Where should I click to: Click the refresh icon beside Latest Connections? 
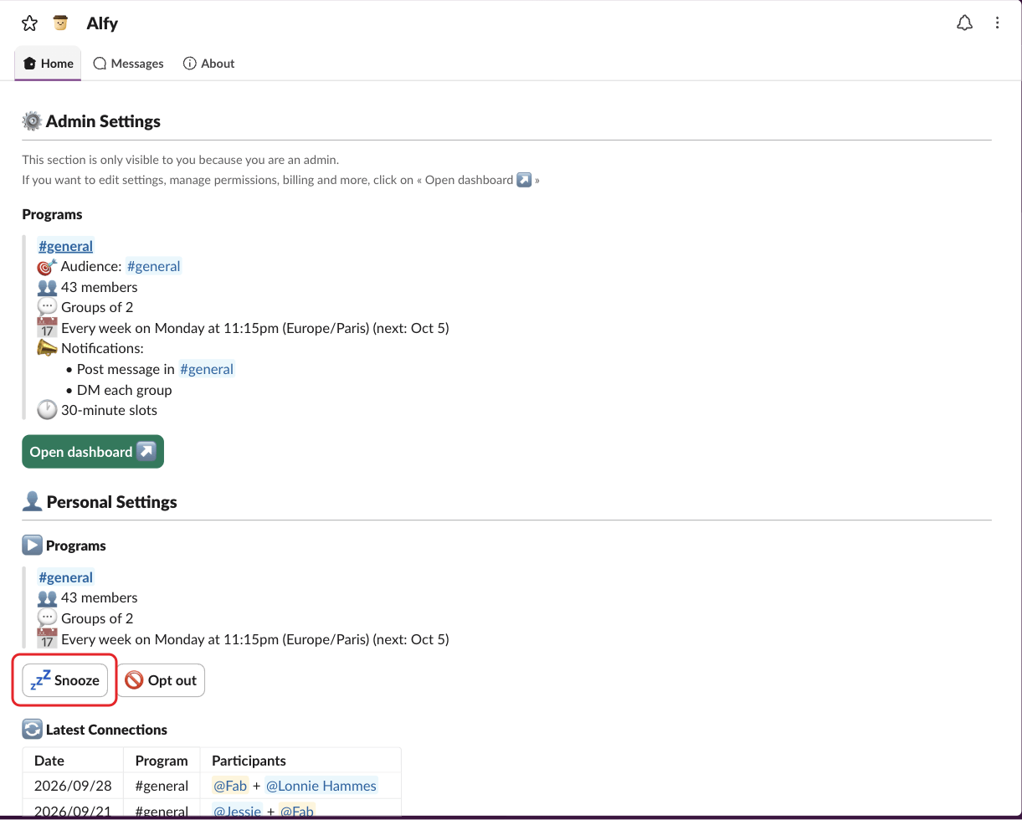[x=32, y=730]
